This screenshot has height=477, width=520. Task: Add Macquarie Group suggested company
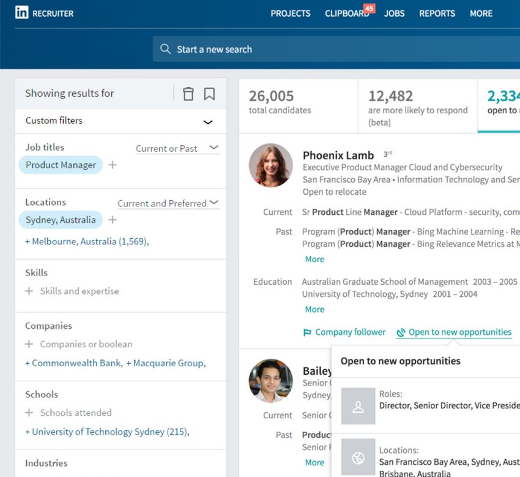[x=166, y=363]
